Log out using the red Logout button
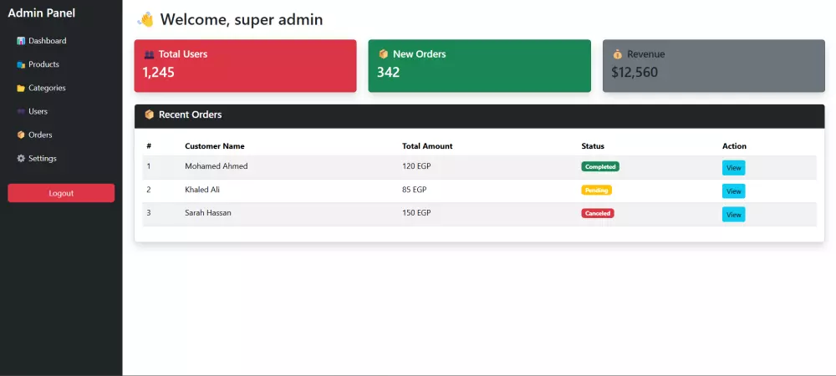 point(61,193)
